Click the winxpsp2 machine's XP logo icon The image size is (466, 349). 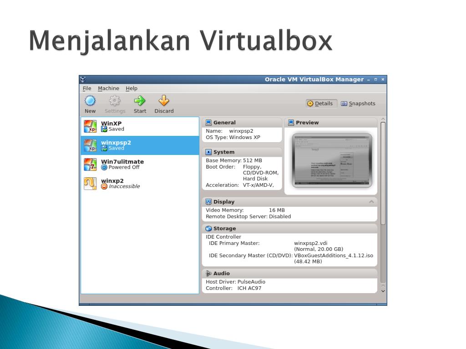[90, 145]
